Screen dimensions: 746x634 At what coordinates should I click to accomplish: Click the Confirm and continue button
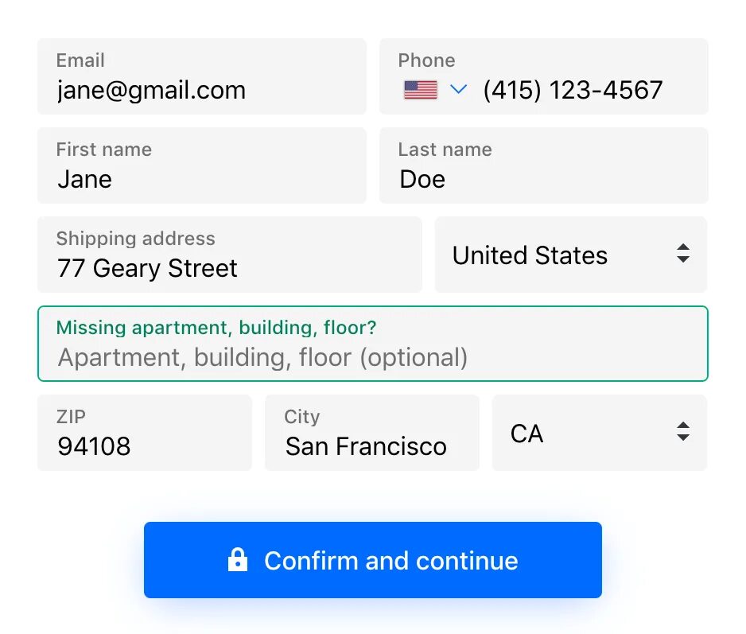click(x=372, y=560)
